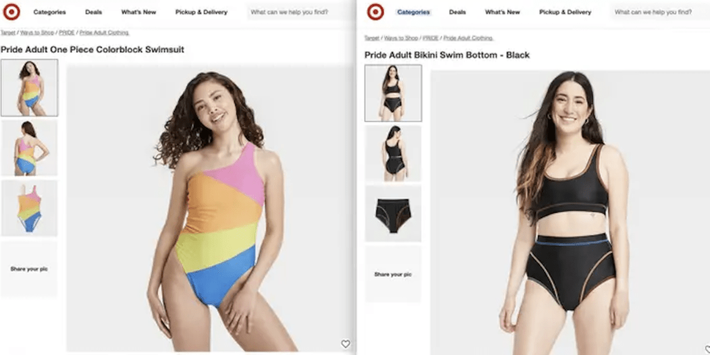This screenshot has height=355, width=710.
Task: Open Pickup & Delivery in right page
Action: click(x=565, y=12)
